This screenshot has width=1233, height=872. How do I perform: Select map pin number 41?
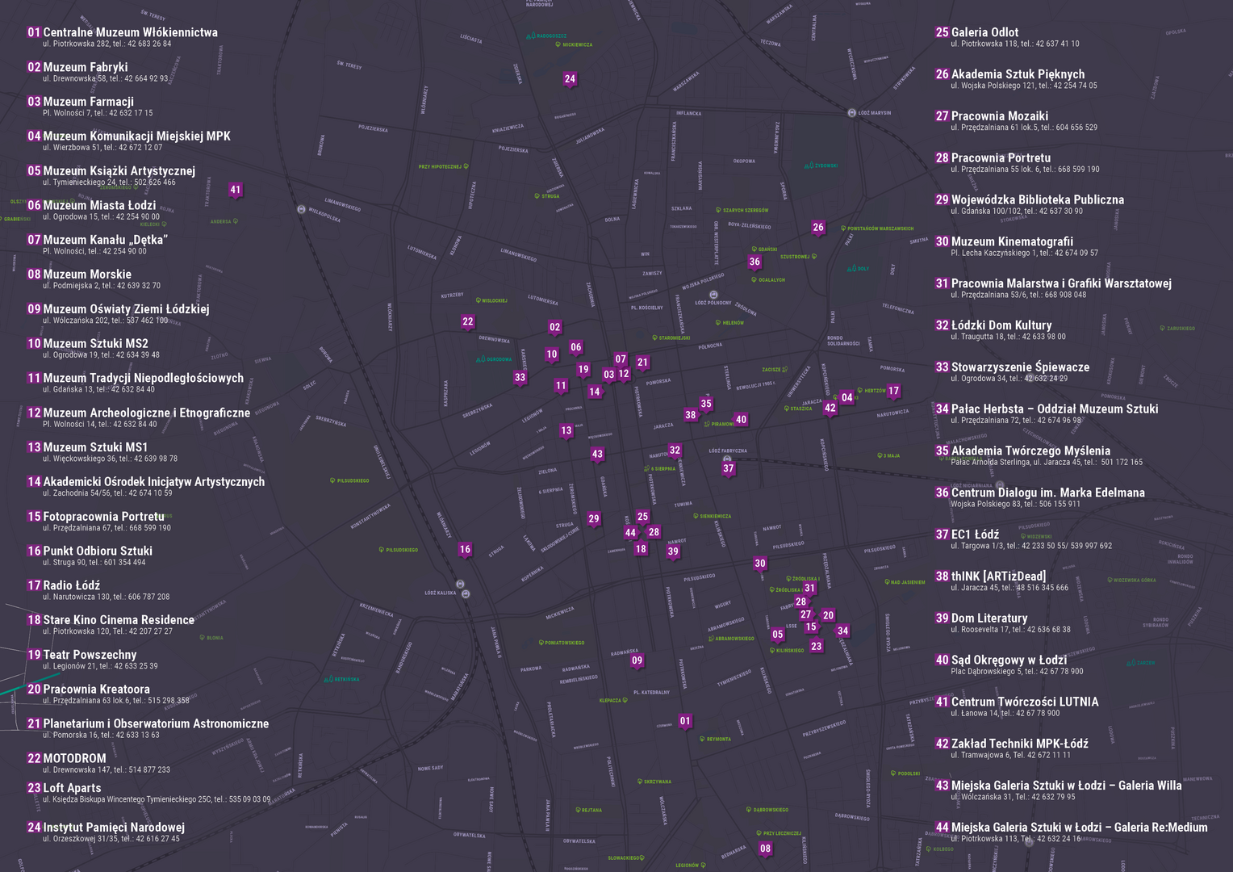tap(235, 191)
